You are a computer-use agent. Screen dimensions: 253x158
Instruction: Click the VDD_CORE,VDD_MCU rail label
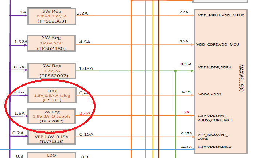pyautogui.click(x=218, y=44)
